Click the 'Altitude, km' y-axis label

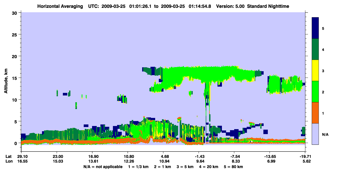click(6, 79)
